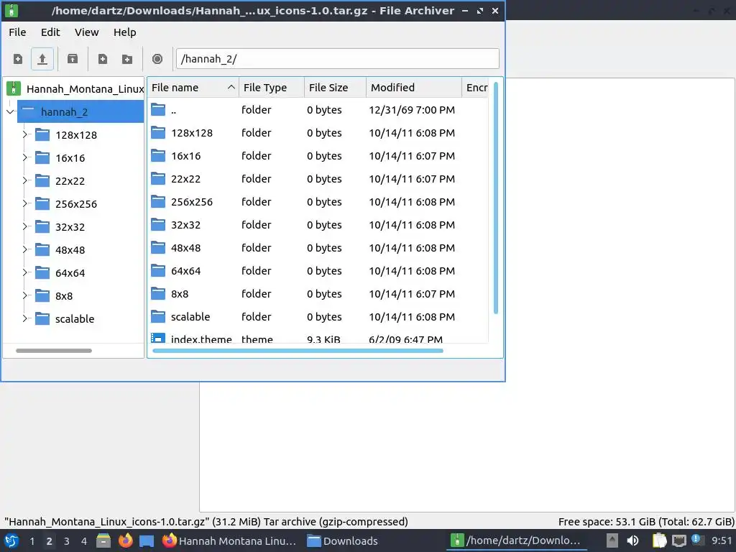Click the Add files toolbar icon
The width and height of the screenshot is (736, 552).
coord(103,59)
